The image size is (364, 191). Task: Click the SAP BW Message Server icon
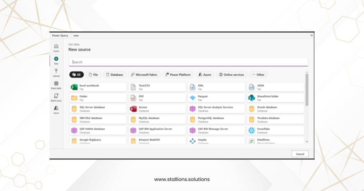tap(192, 131)
